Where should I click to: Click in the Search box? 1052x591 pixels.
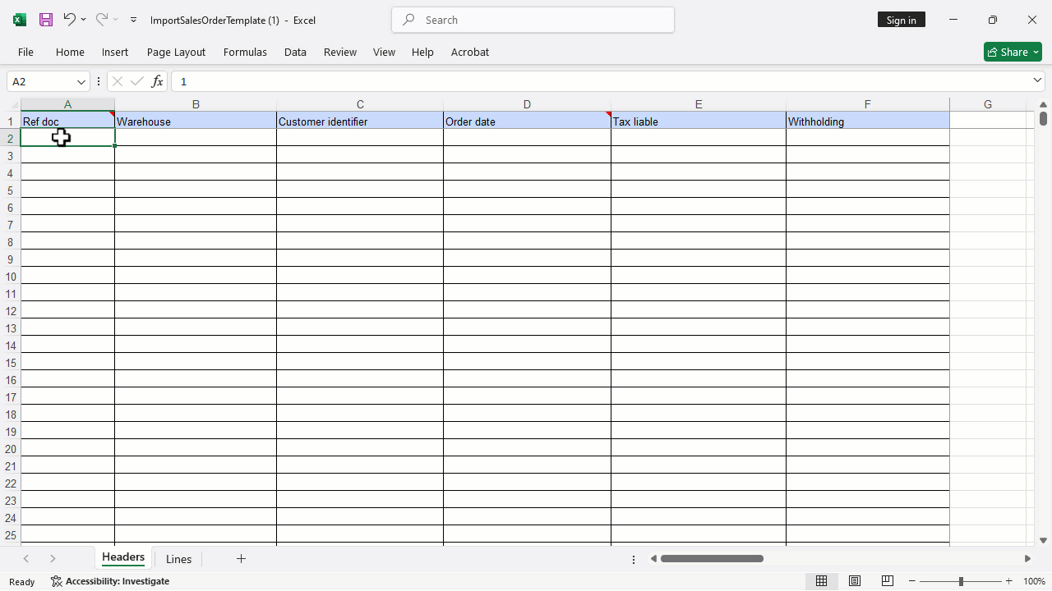[533, 20]
